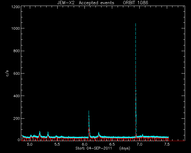The height and width of the screenshot is (153, 191).
Task: Click the 5.0 x-axis tick label
Action: pos(30,144)
